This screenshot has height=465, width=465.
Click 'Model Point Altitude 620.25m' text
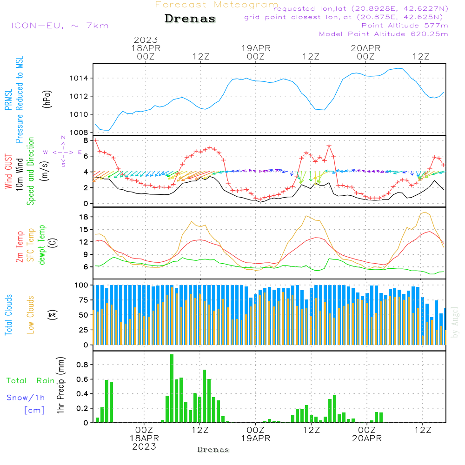pos(384,34)
